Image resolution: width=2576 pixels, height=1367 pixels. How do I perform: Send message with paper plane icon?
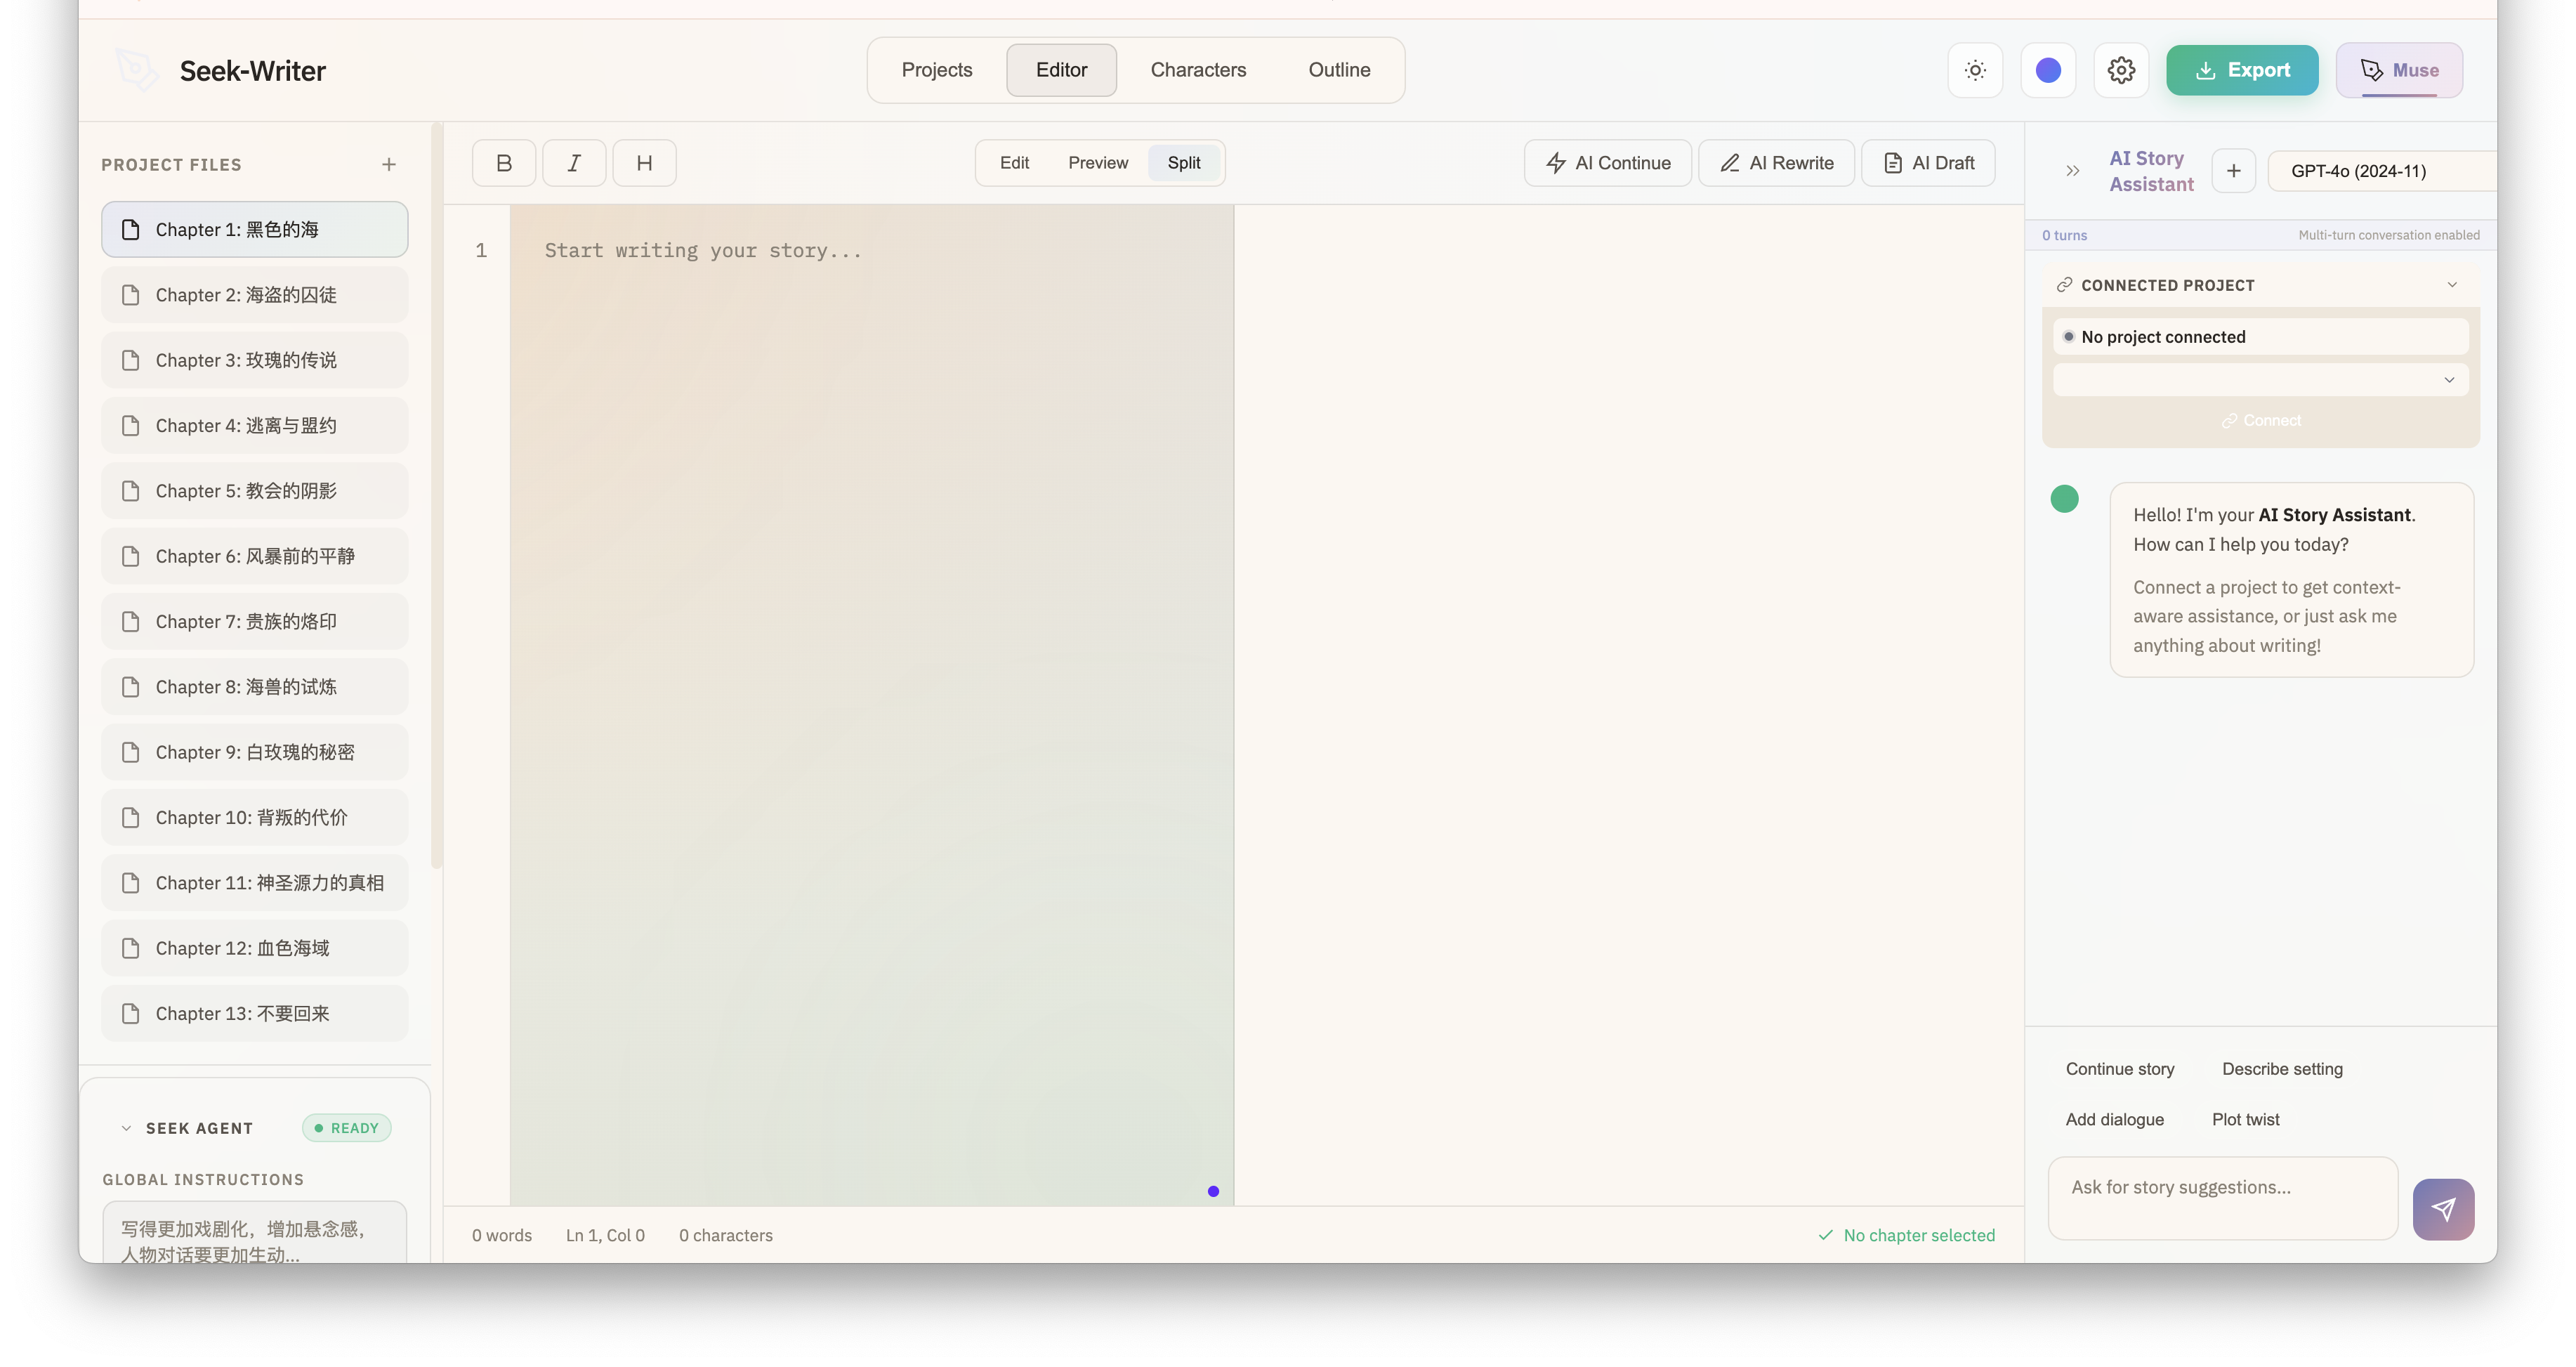(x=2443, y=1209)
